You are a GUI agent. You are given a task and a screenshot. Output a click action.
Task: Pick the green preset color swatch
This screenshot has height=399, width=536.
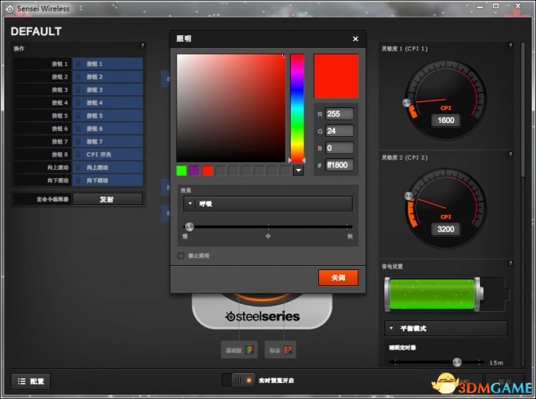pyautogui.click(x=182, y=171)
